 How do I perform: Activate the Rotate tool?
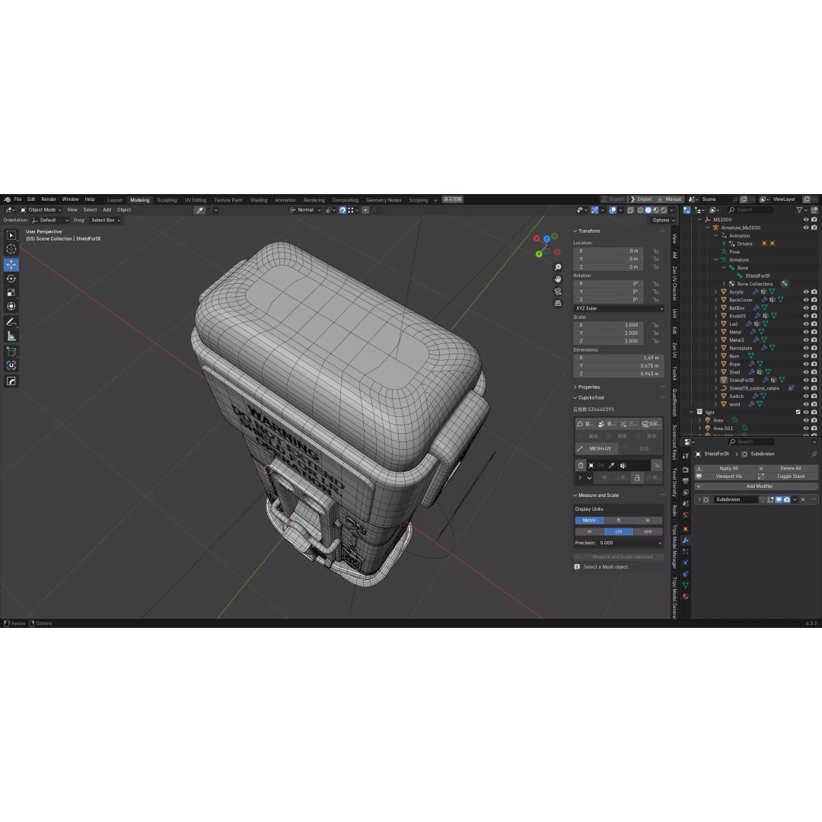11,279
